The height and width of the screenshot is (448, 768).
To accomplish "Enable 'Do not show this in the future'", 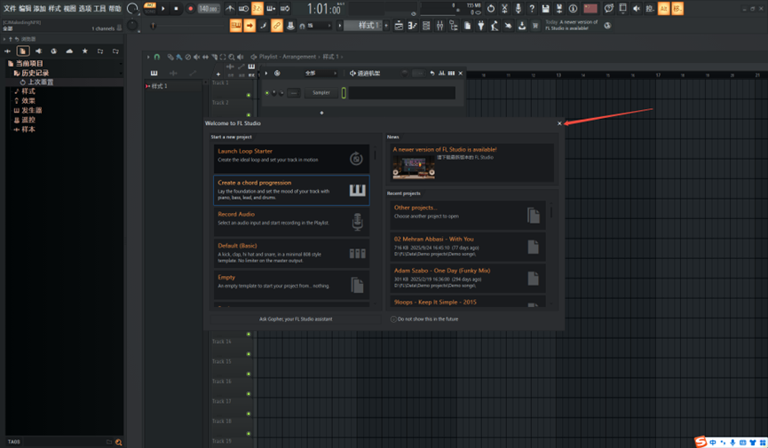I will coord(394,319).
